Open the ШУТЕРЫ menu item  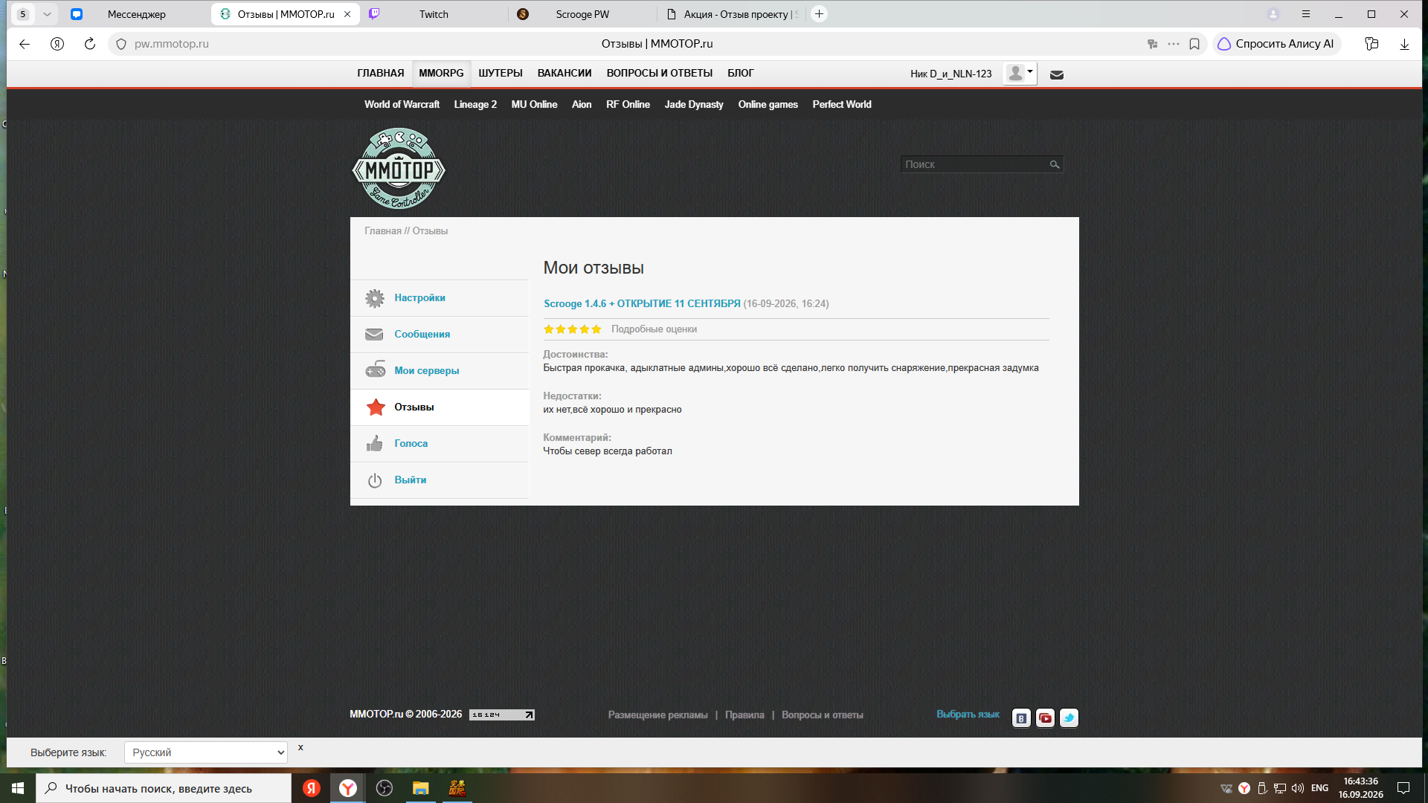click(500, 73)
